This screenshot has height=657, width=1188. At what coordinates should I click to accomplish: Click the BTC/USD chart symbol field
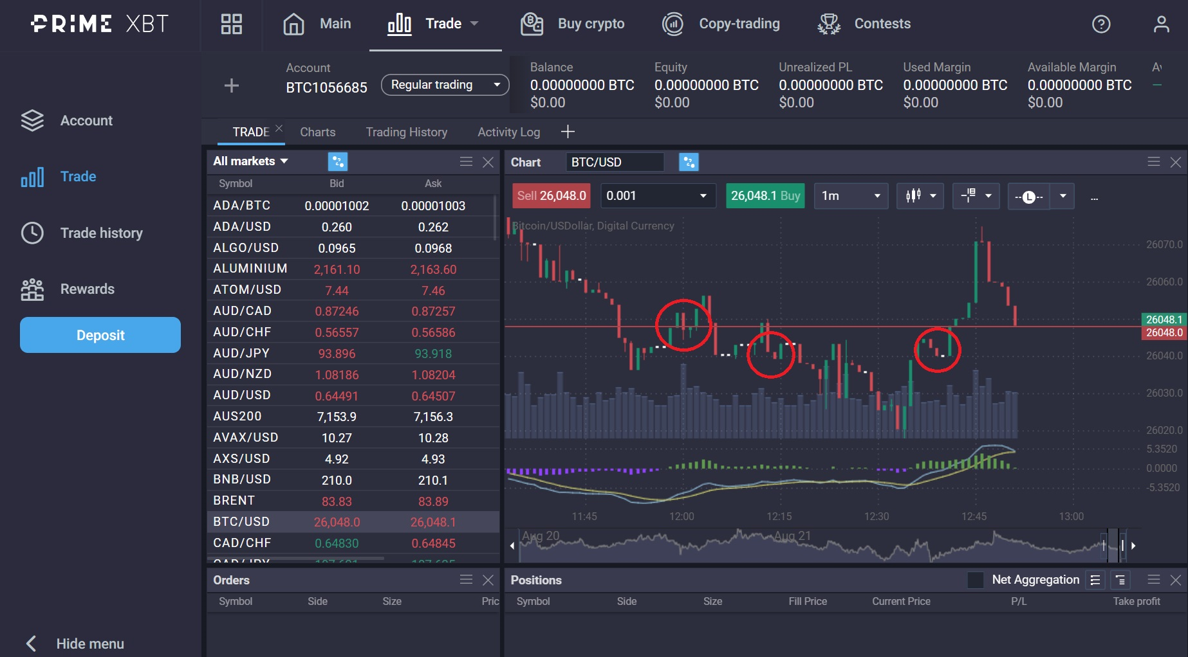(615, 162)
